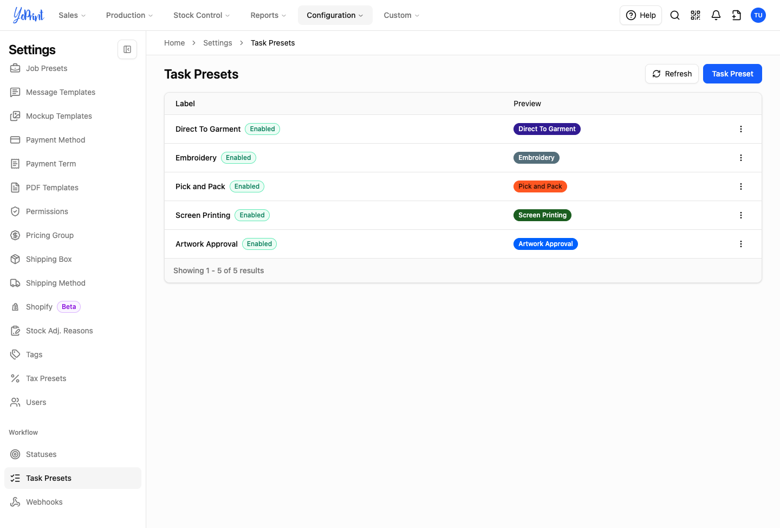The width and height of the screenshot is (780, 528).
Task: Open row options for Artwork Approval
Action: pos(741,244)
